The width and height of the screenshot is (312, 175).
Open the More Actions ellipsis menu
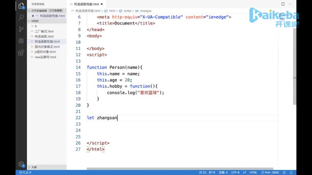click(x=290, y=4)
